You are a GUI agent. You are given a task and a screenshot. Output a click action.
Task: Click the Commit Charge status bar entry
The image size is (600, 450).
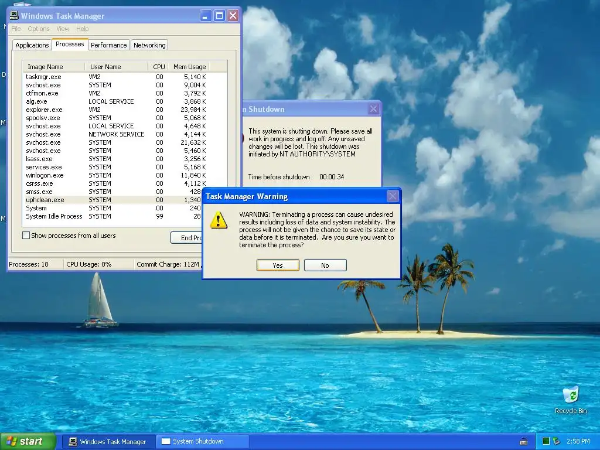click(168, 264)
